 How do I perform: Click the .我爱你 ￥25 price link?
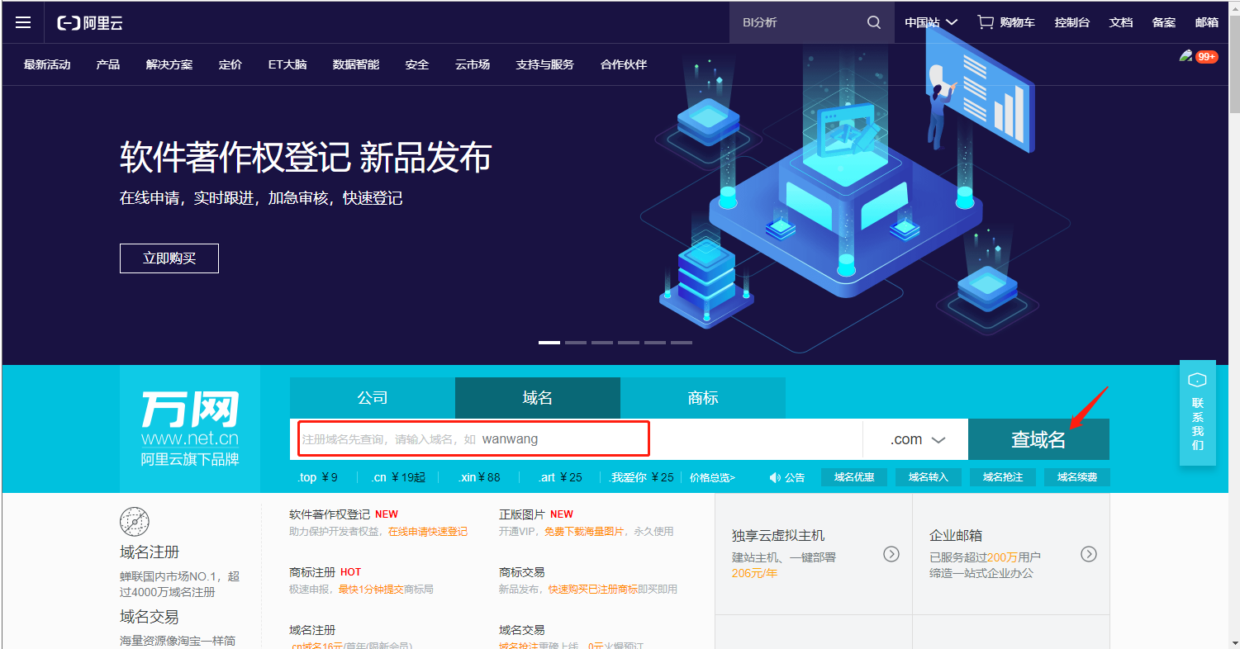[642, 477]
